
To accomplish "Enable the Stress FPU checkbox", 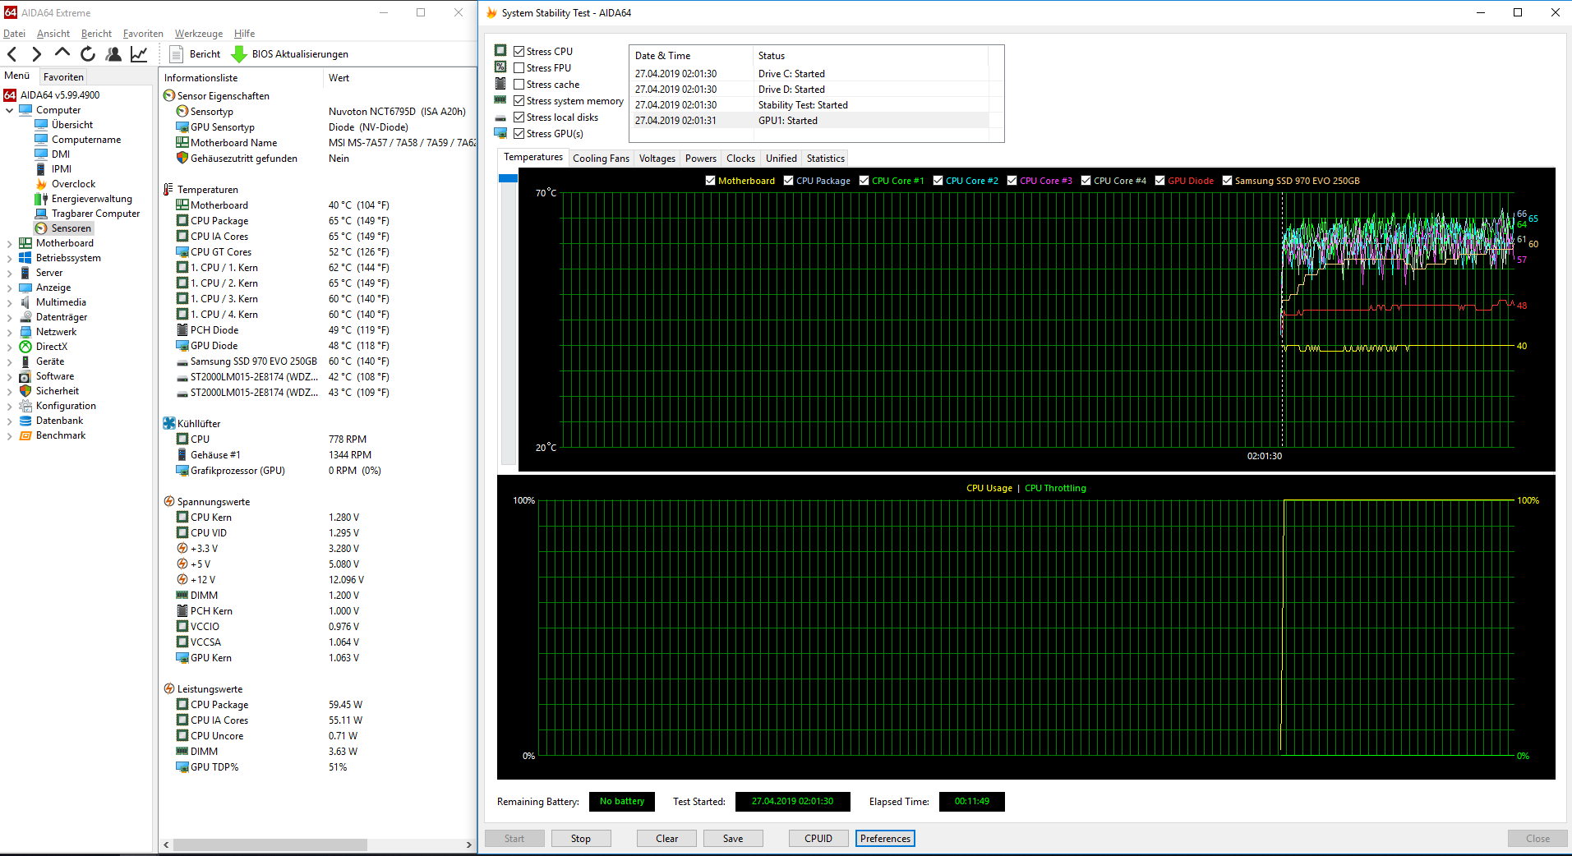I will (519, 68).
